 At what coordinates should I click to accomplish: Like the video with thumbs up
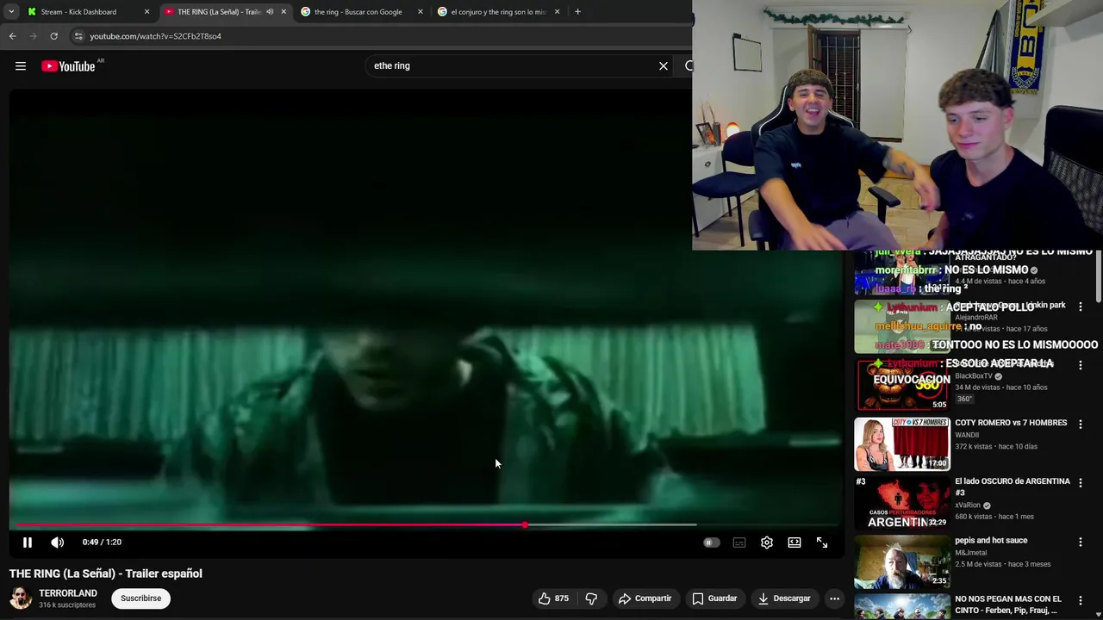coord(553,598)
